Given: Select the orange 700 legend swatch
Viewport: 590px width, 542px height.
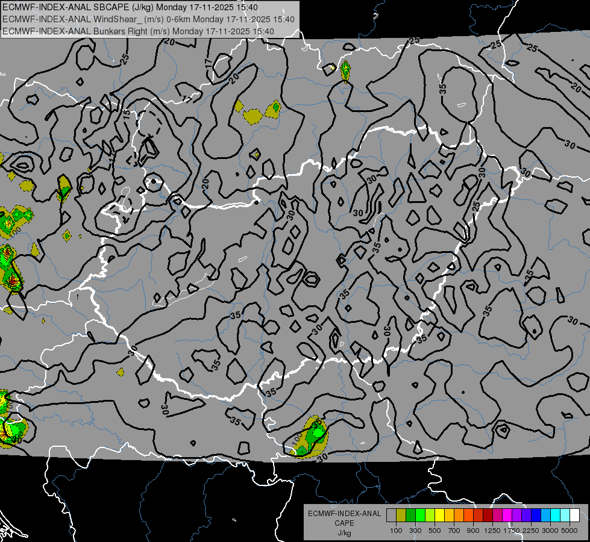Looking at the screenshot, I should 459,516.
